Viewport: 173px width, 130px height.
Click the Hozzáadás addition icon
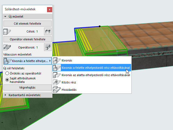click(57, 90)
